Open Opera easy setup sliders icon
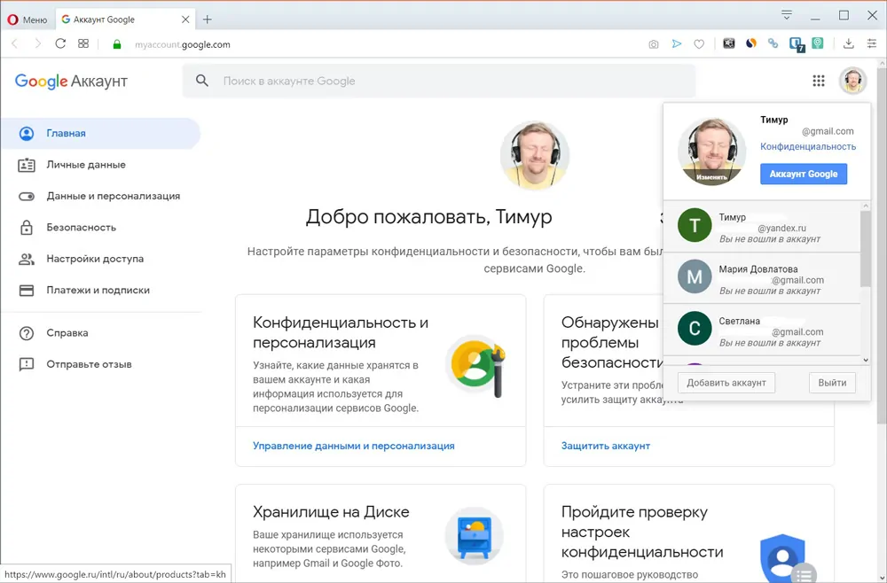The width and height of the screenshot is (887, 583). (872, 43)
